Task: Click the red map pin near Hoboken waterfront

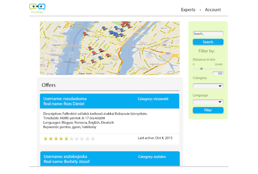Action: pos(85,33)
